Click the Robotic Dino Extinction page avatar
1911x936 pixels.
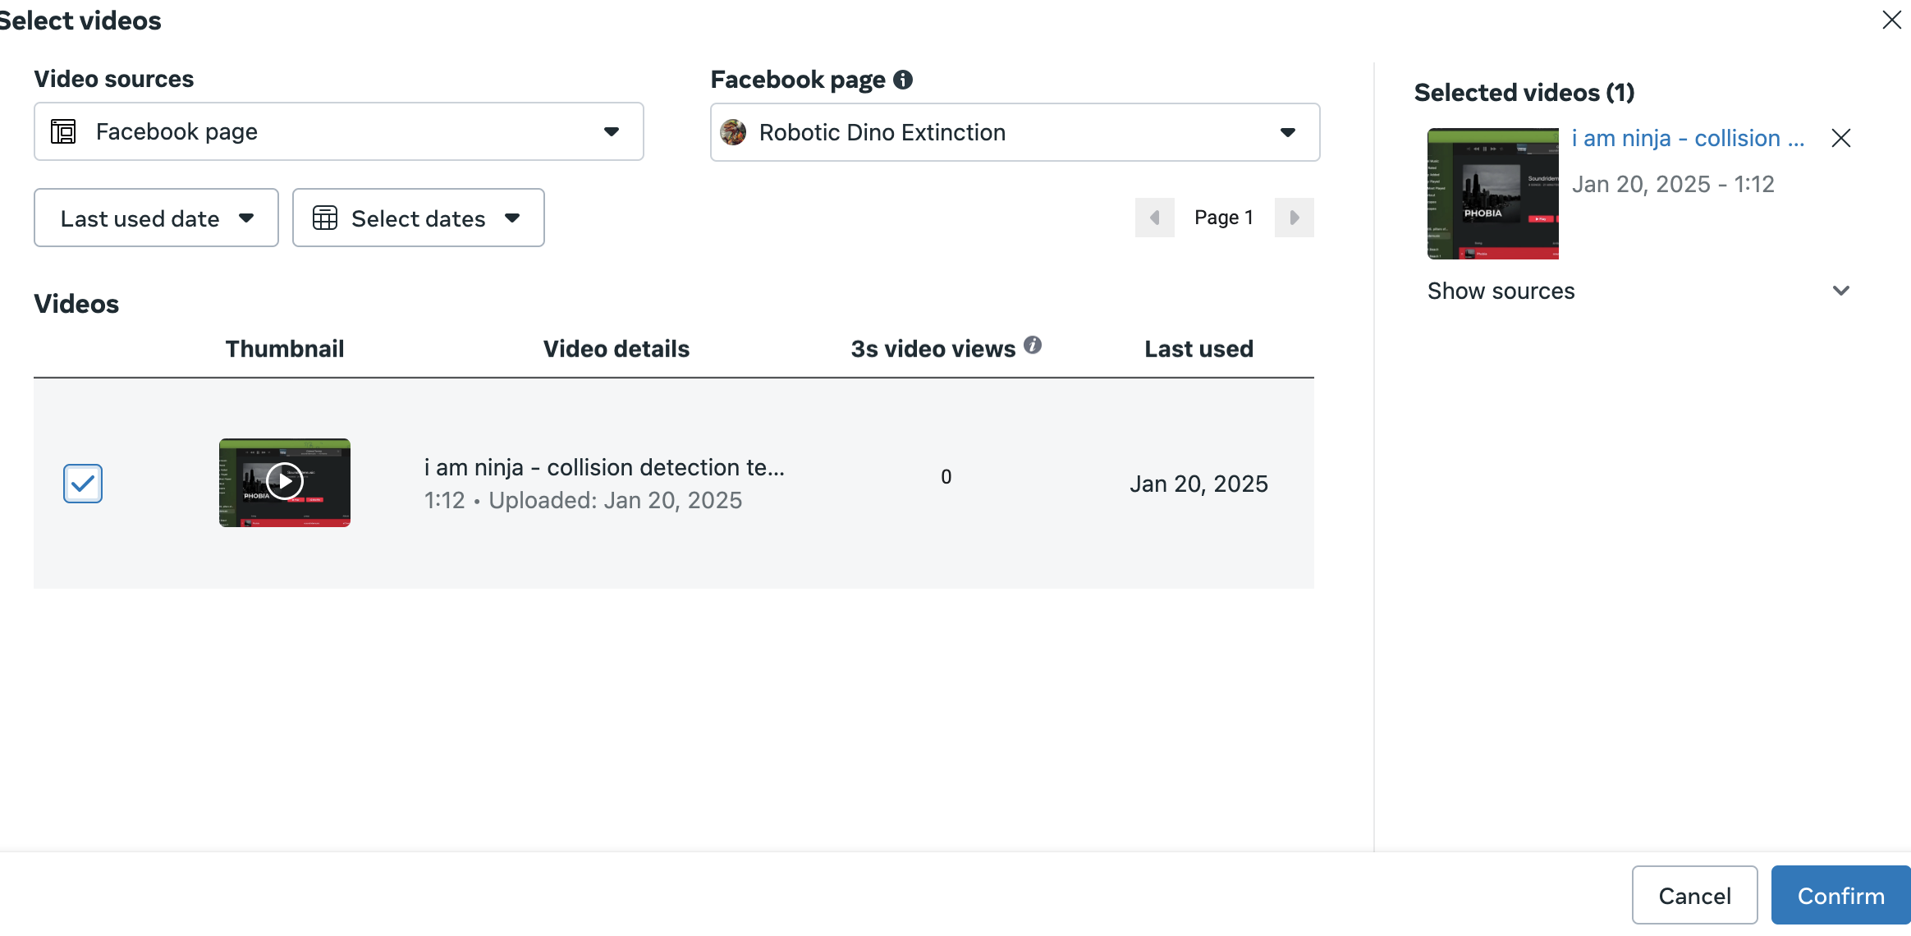click(x=733, y=132)
